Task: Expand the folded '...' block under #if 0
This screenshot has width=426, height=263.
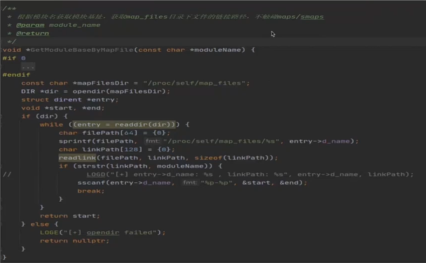Action: tap(28, 67)
